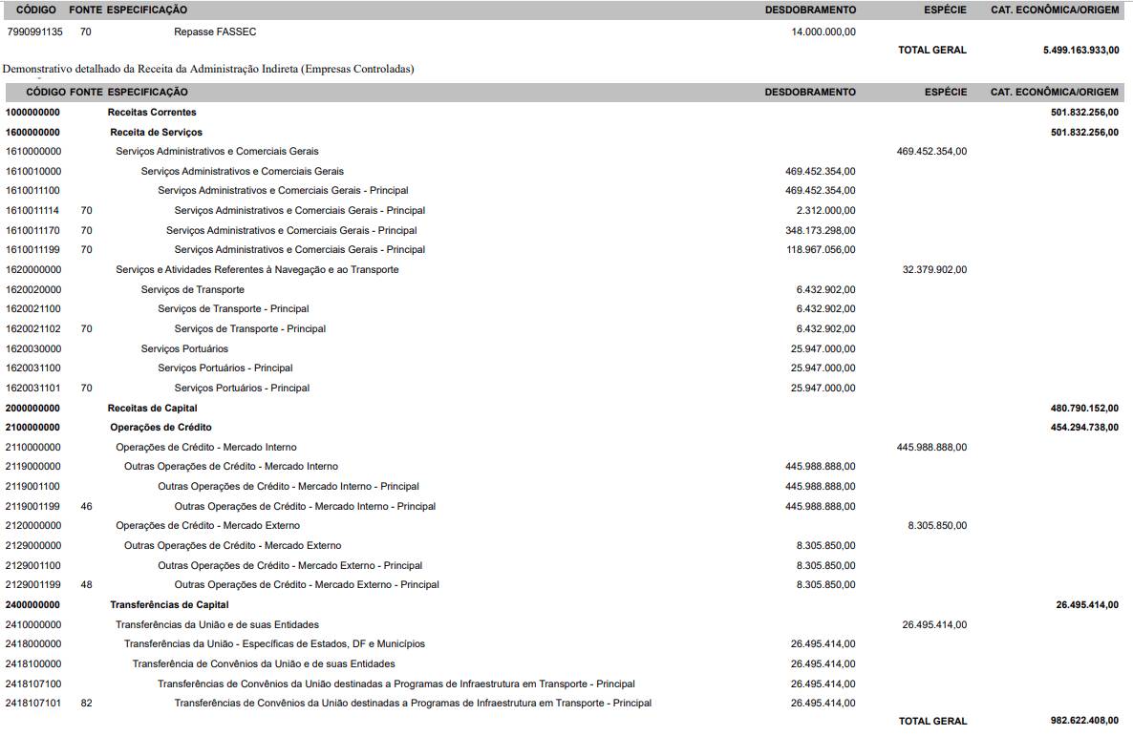Select 'Operações de Crédito - Mercado Externo' under 2120000000
Viewport: 1133px width, 736px height.
pos(207,525)
